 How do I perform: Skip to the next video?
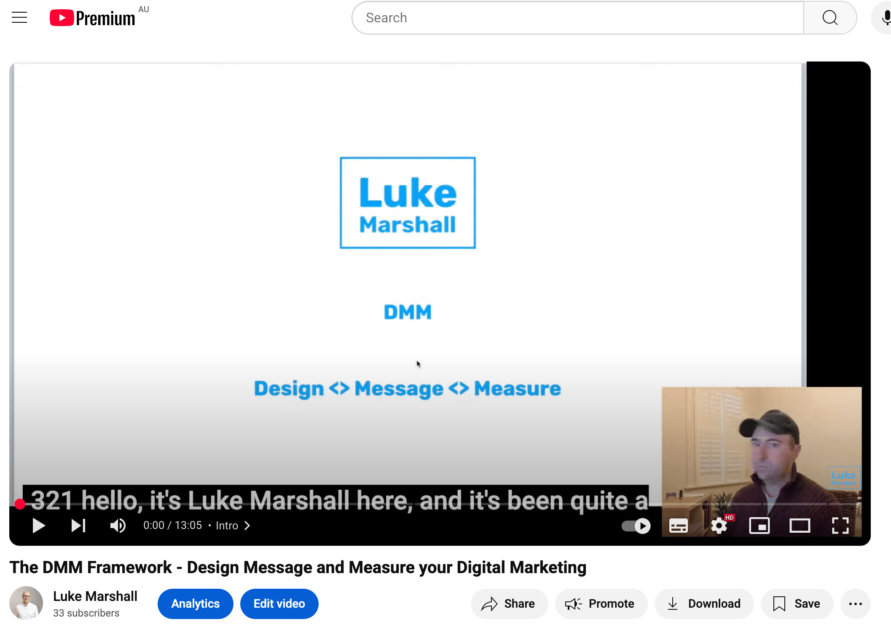pyautogui.click(x=78, y=526)
